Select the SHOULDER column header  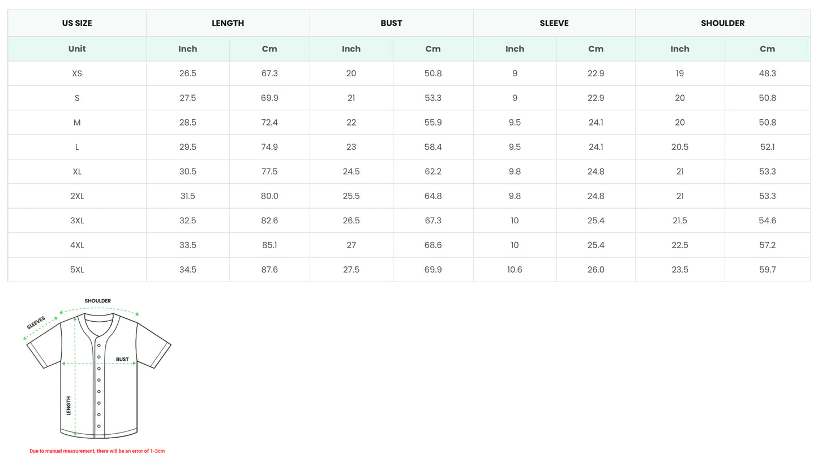click(722, 23)
